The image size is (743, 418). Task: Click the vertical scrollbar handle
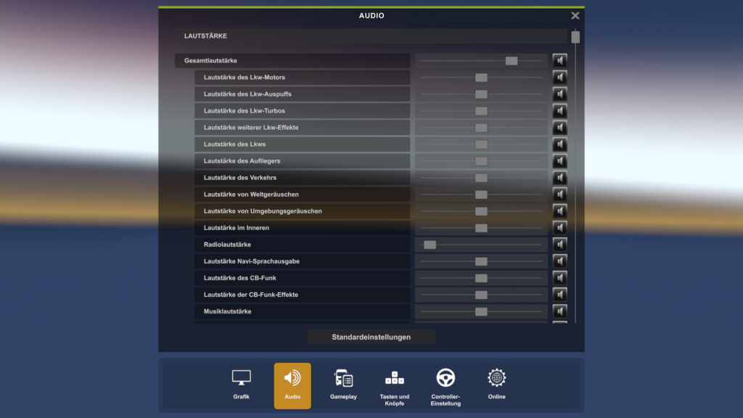[575, 37]
